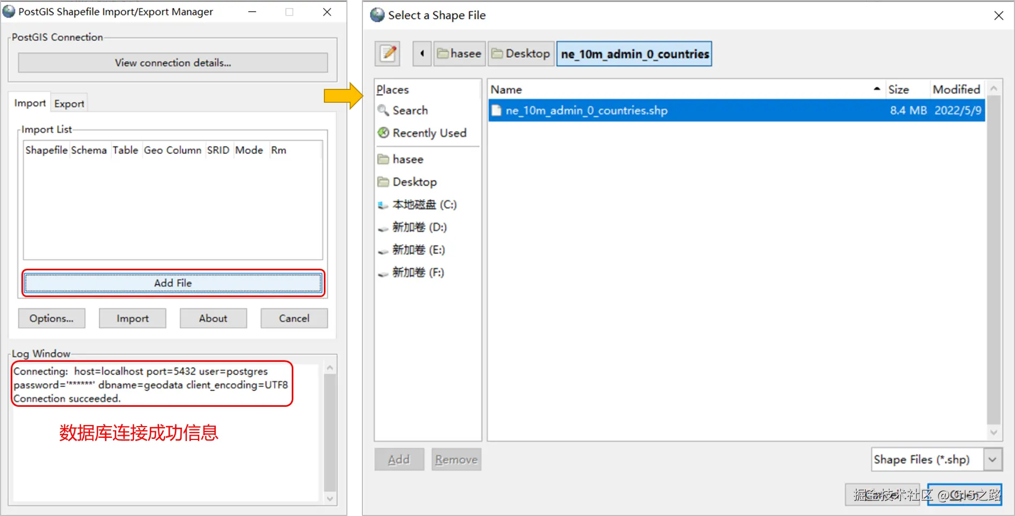This screenshot has height=516, width=1015.
Task: Open Shape Files (*.shp) filter dropdown
Action: [x=937, y=459]
